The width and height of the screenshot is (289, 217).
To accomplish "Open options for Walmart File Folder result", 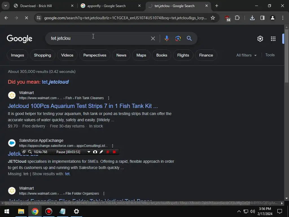I will point(104,194).
